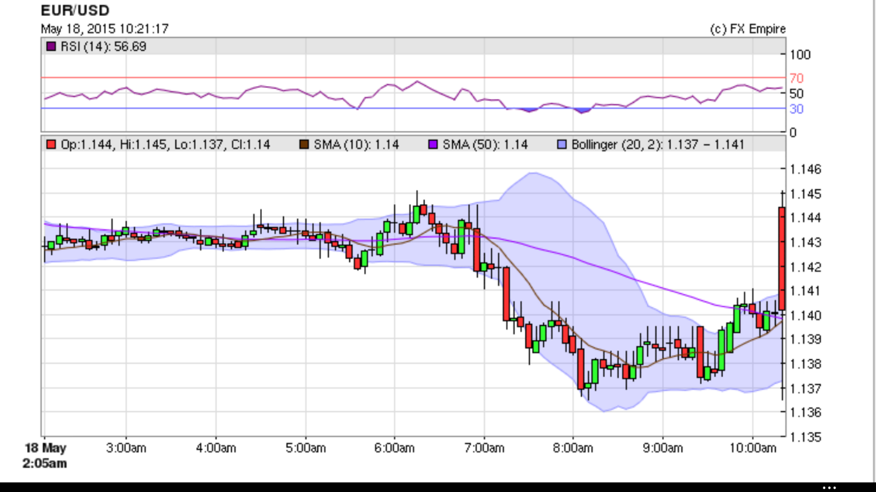
Task: Click the purple RSI (14) legend swatch
Action: point(51,46)
